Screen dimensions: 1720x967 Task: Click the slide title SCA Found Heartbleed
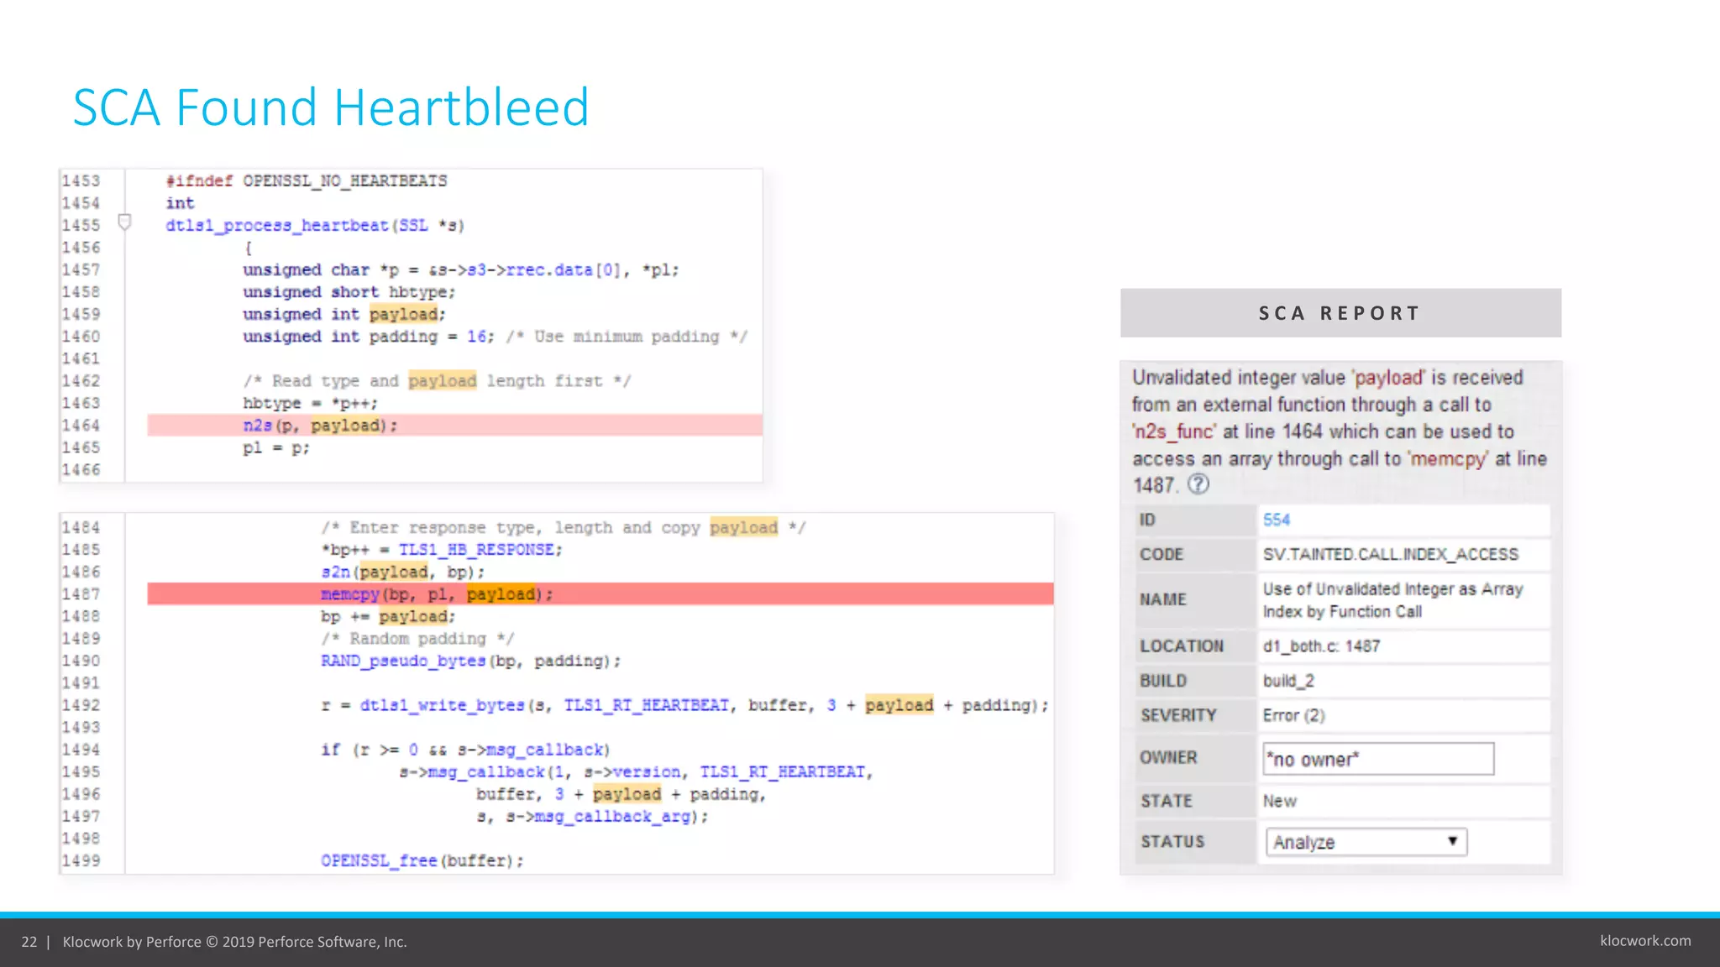coord(331,107)
